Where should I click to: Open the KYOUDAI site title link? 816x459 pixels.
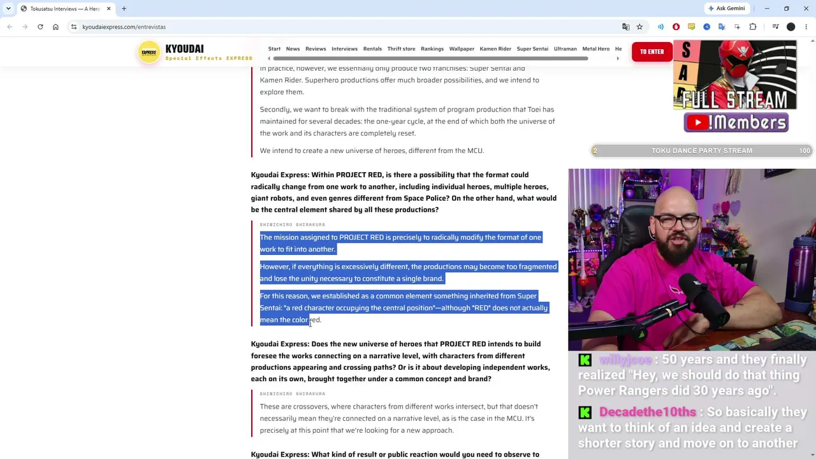(184, 49)
